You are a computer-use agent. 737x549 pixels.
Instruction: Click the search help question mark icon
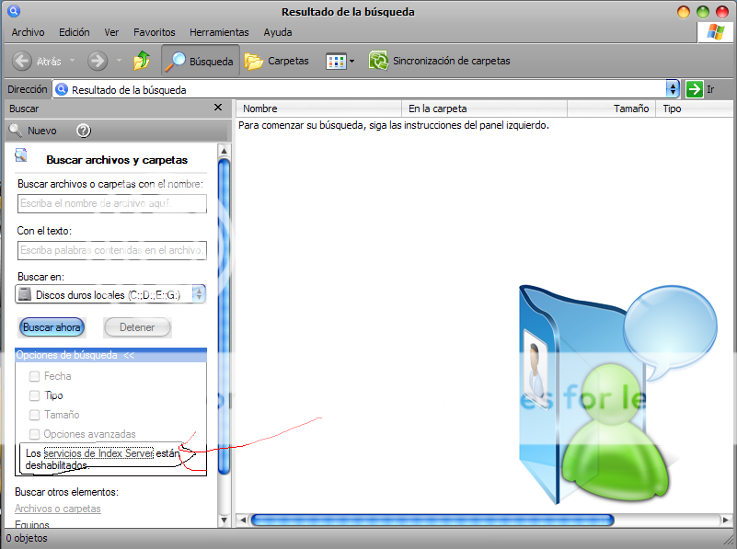pos(83,131)
